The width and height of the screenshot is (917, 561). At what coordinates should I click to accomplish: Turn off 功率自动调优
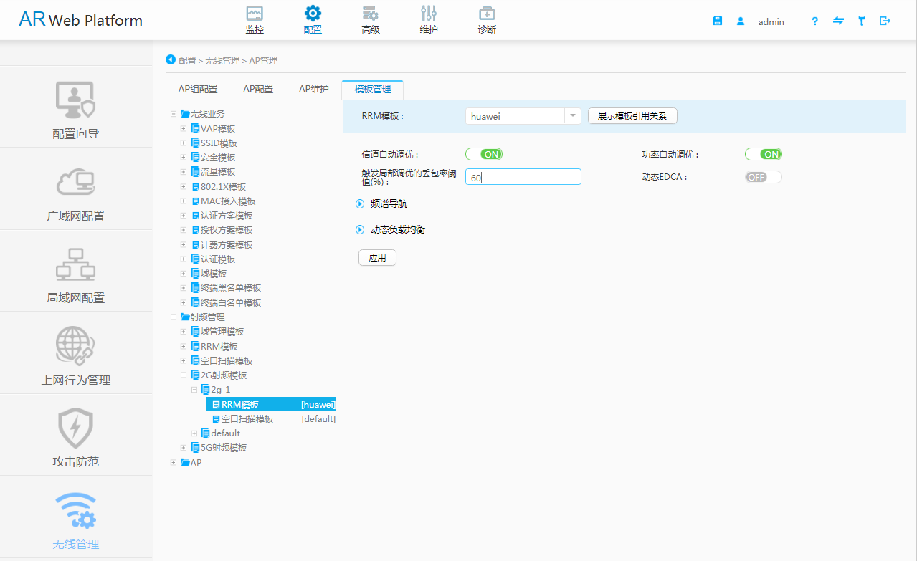[x=763, y=153]
